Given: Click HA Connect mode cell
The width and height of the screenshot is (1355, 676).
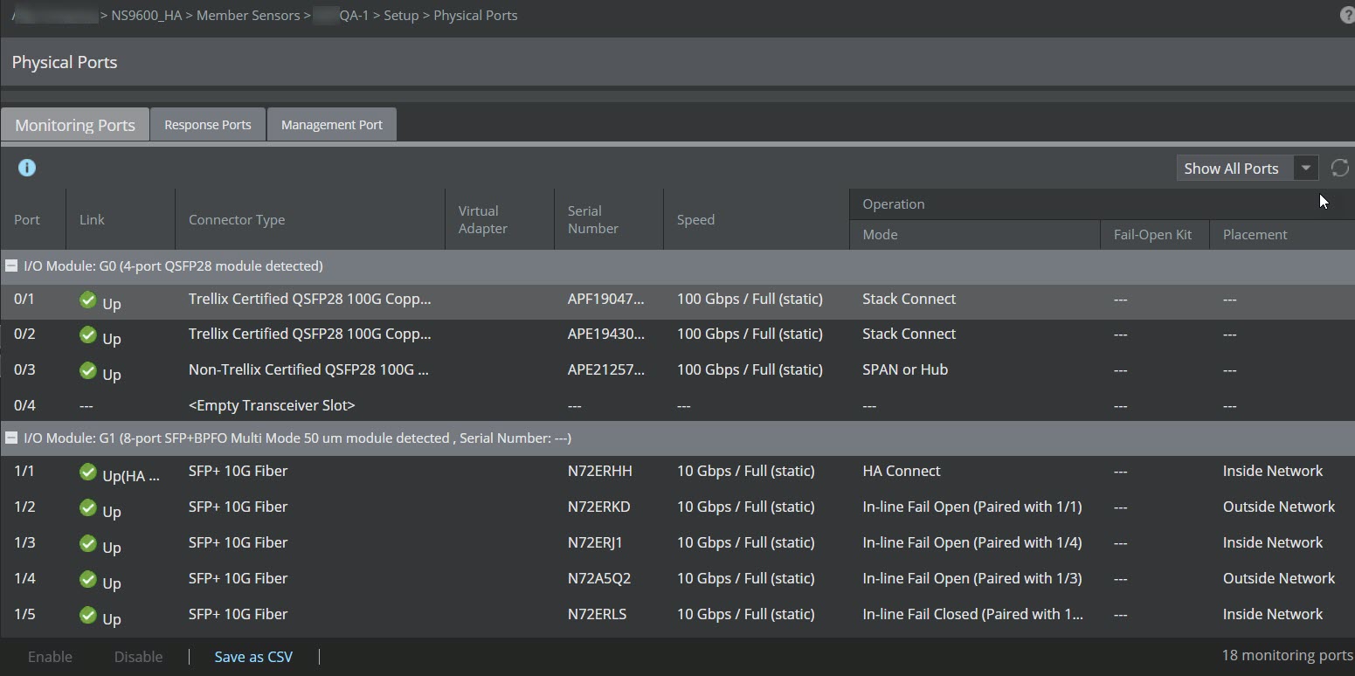Looking at the screenshot, I should tap(902, 472).
